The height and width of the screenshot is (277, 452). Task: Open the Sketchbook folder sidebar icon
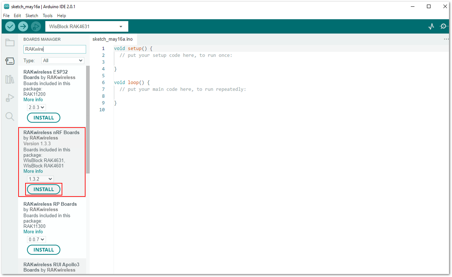10,42
